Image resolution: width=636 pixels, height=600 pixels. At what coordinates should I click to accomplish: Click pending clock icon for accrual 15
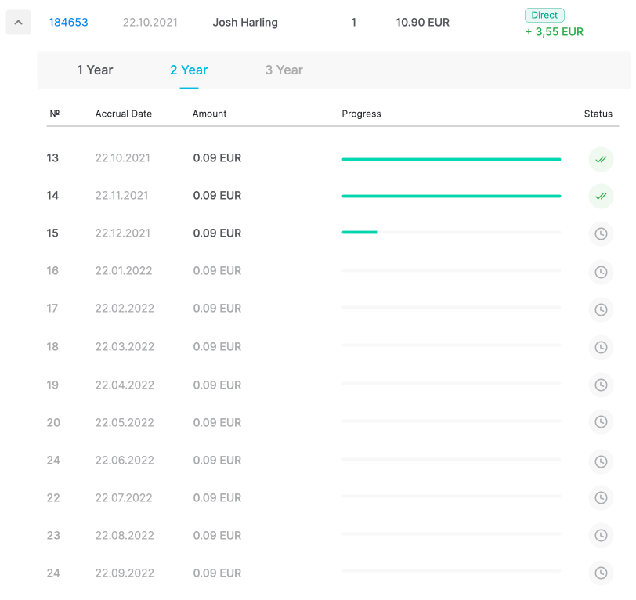[601, 234]
